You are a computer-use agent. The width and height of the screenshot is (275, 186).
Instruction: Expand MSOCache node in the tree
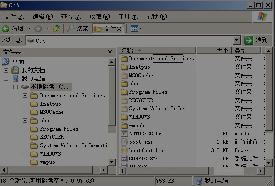(25, 112)
